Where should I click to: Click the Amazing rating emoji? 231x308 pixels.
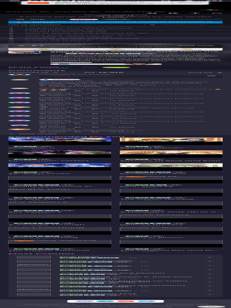click(x=187, y=49)
